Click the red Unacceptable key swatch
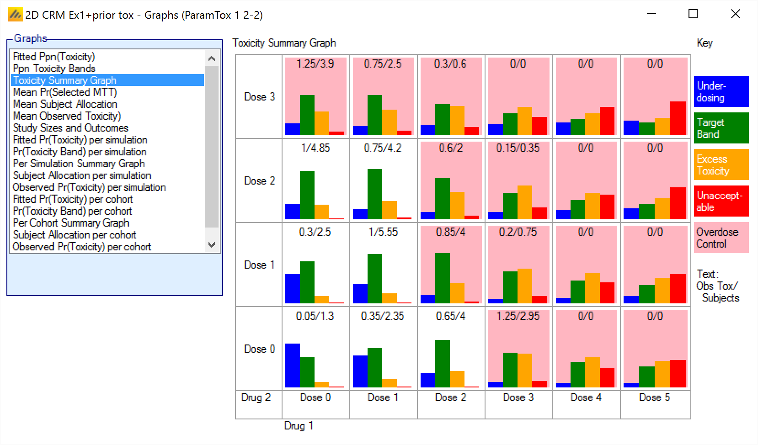758x445 pixels. 721,201
